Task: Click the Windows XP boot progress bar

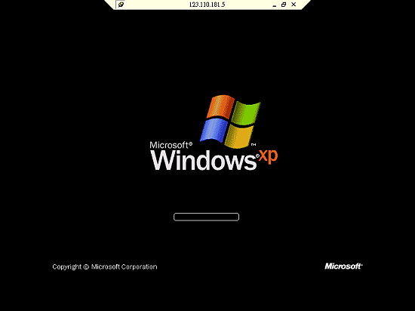Action: click(206, 217)
